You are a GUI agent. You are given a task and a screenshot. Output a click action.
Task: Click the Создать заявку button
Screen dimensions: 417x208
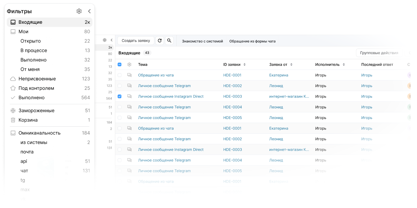[x=136, y=40]
